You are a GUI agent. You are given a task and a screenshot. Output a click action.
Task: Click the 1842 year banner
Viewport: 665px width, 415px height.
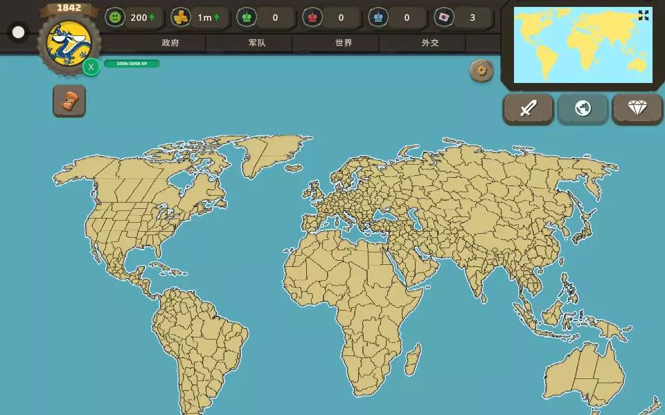coord(69,8)
